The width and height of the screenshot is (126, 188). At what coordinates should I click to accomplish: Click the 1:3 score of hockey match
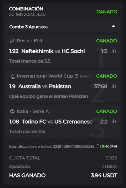(x=104, y=51)
